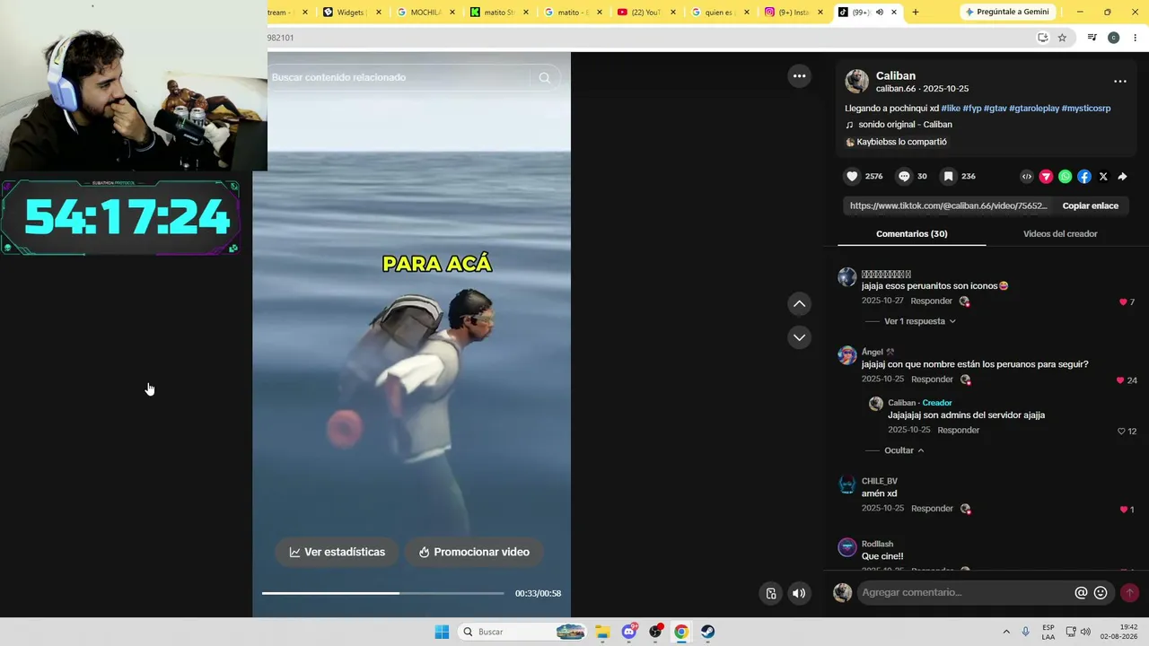Click the 'Copiar enlace' button
The image size is (1149, 646).
1091,206
